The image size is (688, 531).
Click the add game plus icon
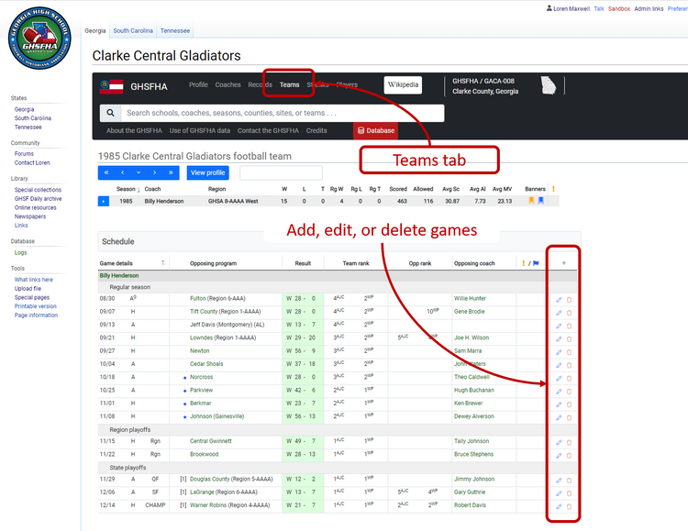coord(564,263)
